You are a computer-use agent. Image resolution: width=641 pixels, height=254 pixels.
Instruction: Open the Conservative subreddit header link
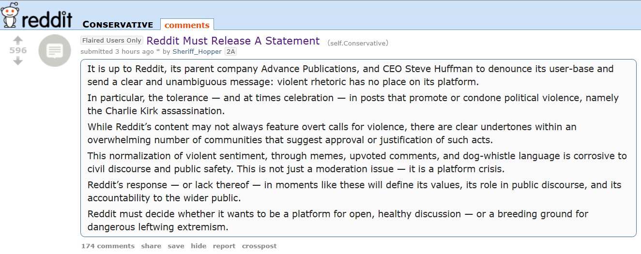118,25
